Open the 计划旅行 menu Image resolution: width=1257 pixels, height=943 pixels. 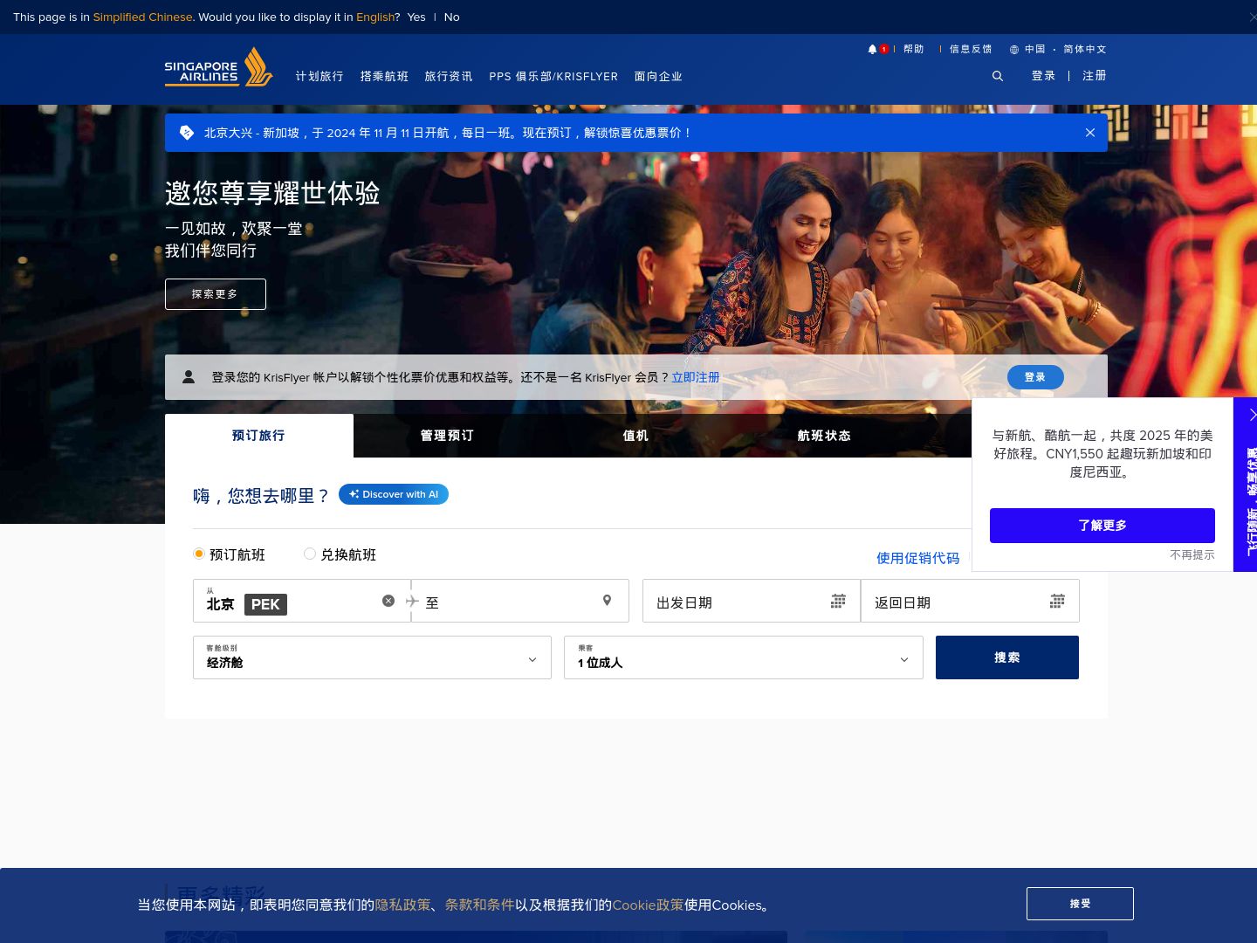319,77
